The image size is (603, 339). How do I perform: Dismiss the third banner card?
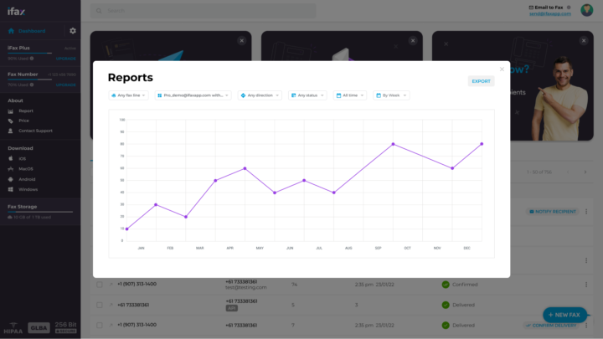pyautogui.click(x=584, y=41)
